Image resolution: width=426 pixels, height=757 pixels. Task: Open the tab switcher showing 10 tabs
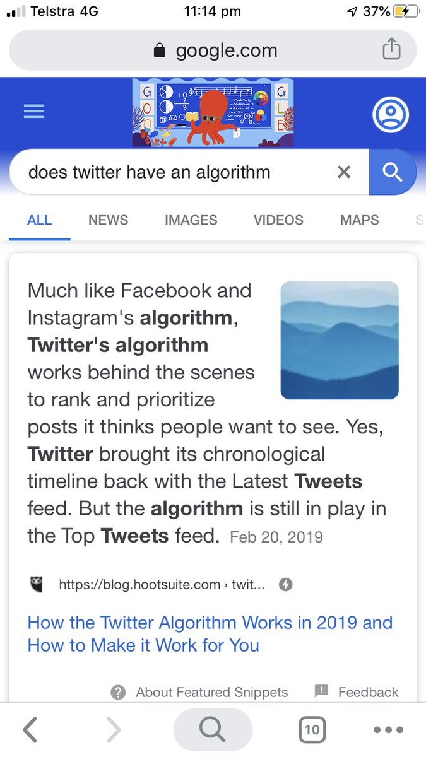tap(311, 730)
